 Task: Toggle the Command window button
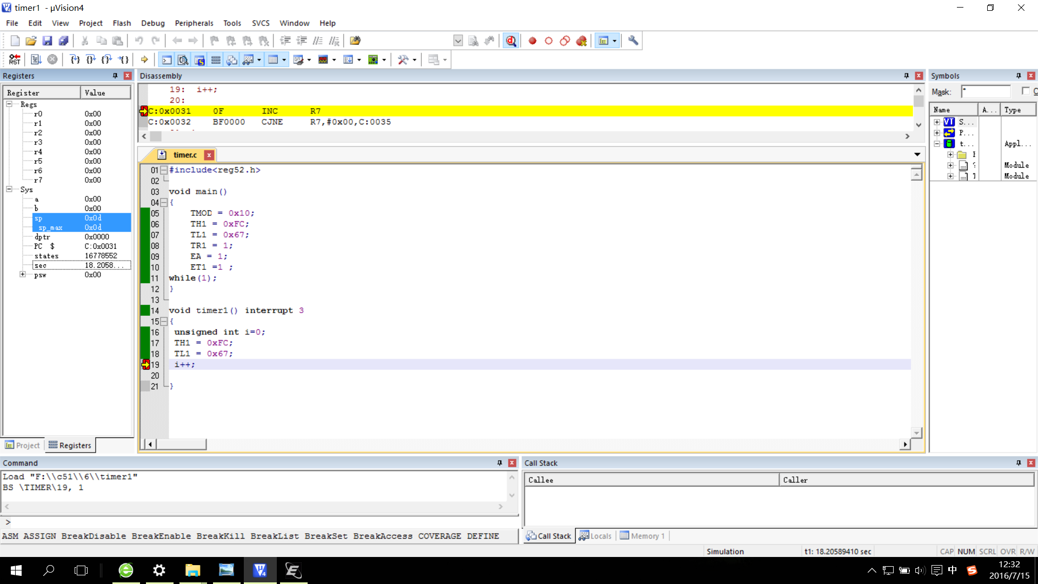167,59
